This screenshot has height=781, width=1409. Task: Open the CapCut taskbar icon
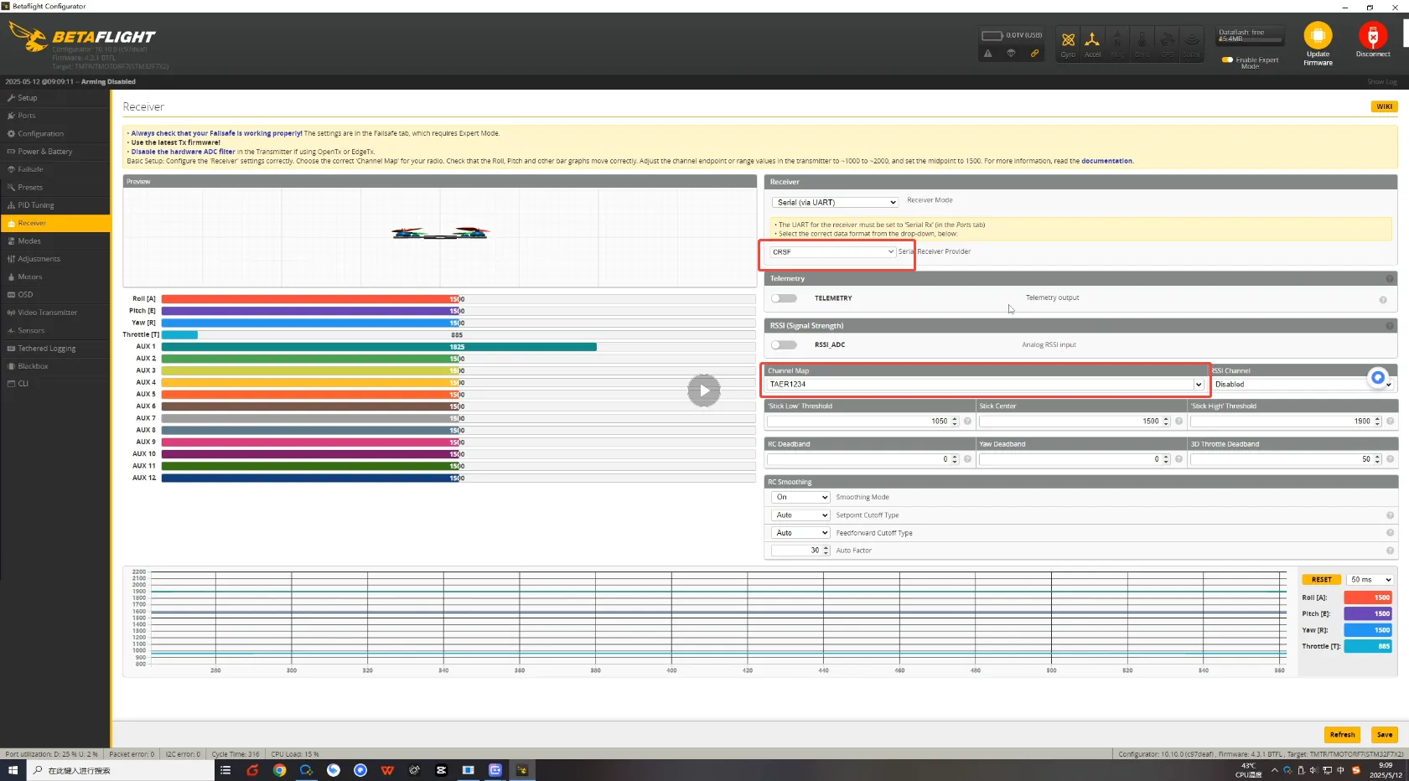(x=441, y=770)
